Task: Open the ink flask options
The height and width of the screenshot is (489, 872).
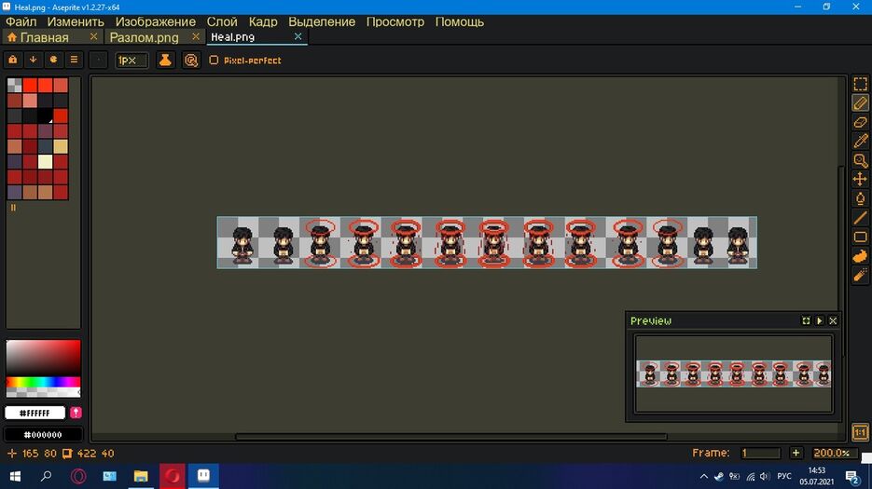Action: point(165,60)
